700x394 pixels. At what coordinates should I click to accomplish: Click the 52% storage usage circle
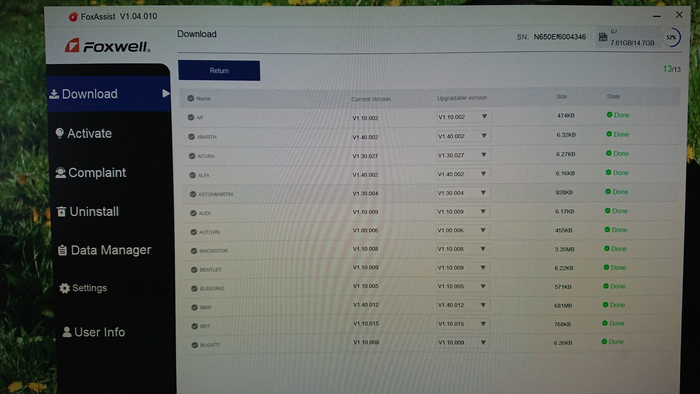pos(671,37)
